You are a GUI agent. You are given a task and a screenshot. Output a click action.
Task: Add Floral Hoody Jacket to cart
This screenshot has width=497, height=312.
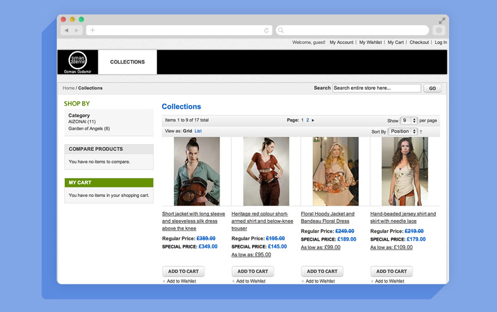click(322, 271)
